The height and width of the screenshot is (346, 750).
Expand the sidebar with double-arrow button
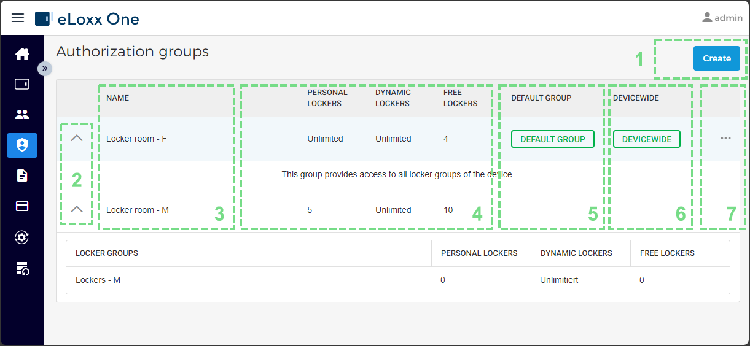click(x=45, y=68)
